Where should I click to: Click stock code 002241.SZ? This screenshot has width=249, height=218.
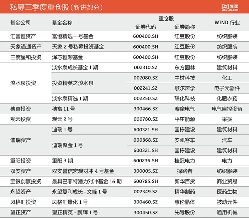(x=145, y=88)
